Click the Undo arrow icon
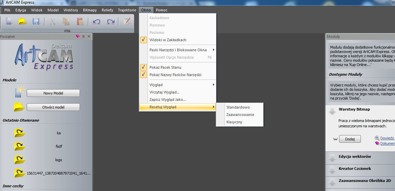 coord(96,22)
